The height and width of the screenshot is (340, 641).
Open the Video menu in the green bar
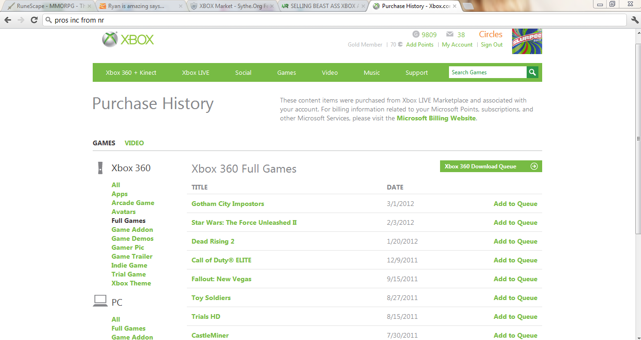(x=330, y=72)
